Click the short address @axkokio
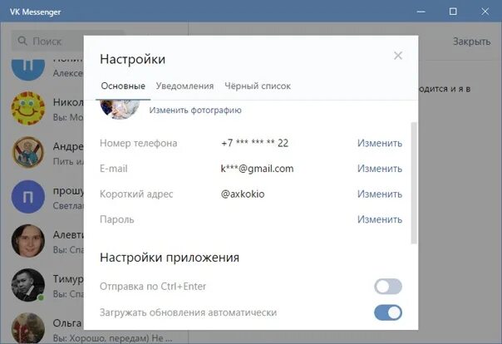Image resolution: width=502 pixels, height=344 pixels. (243, 194)
